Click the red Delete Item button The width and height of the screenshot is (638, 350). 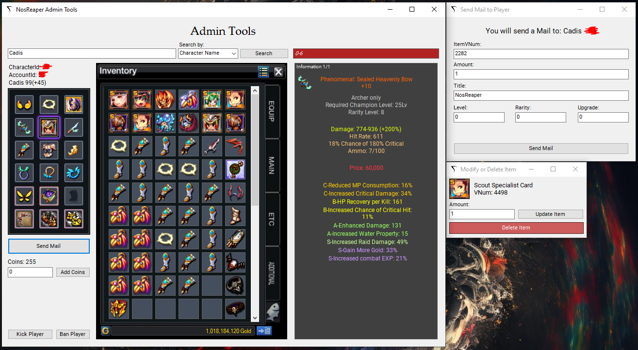tap(516, 228)
